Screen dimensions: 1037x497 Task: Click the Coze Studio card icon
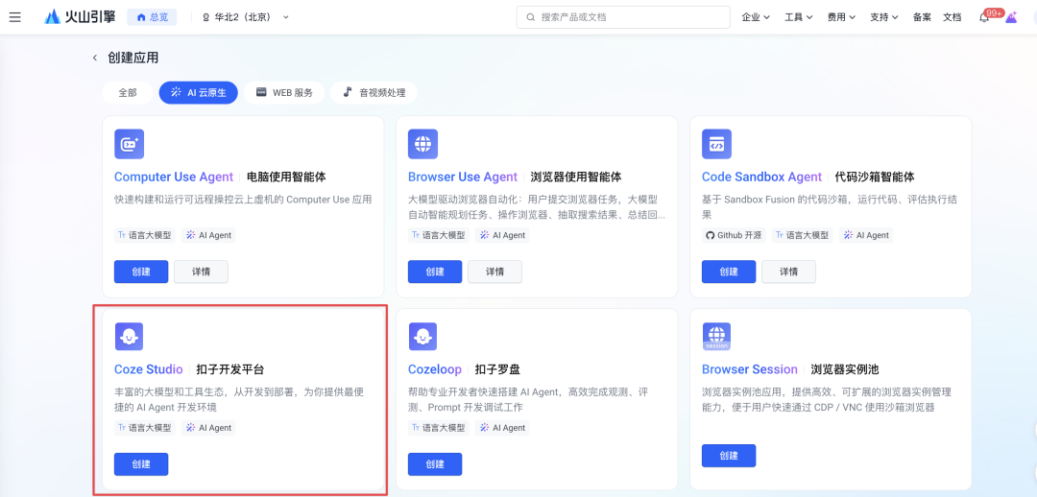(129, 337)
